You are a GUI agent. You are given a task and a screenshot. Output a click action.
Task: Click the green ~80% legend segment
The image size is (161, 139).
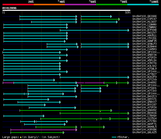pyautogui.click(x=112, y=5)
